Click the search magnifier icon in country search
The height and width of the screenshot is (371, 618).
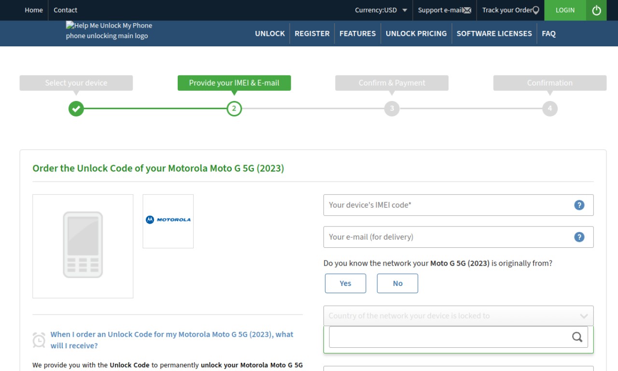tap(577, 337)
